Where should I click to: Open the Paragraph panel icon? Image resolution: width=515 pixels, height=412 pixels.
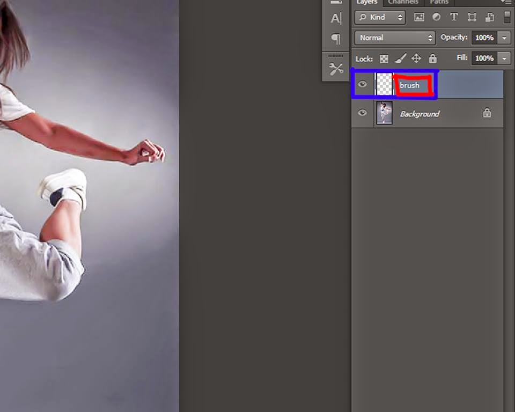336,39
